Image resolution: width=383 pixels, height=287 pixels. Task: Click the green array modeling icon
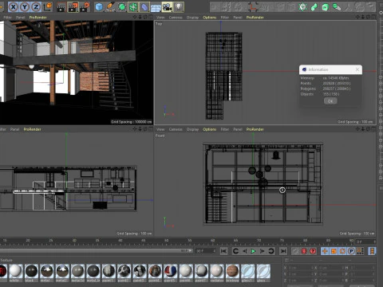133,7
